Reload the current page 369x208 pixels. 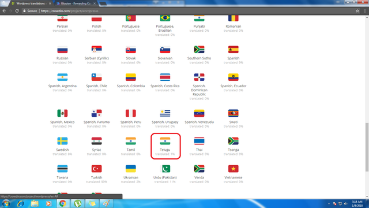17,11
